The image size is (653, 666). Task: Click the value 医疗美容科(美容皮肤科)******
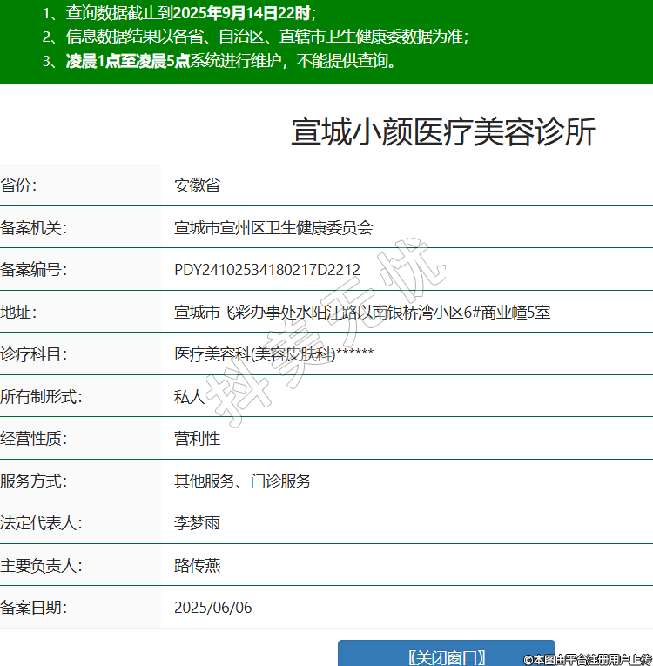click(274, 354)
